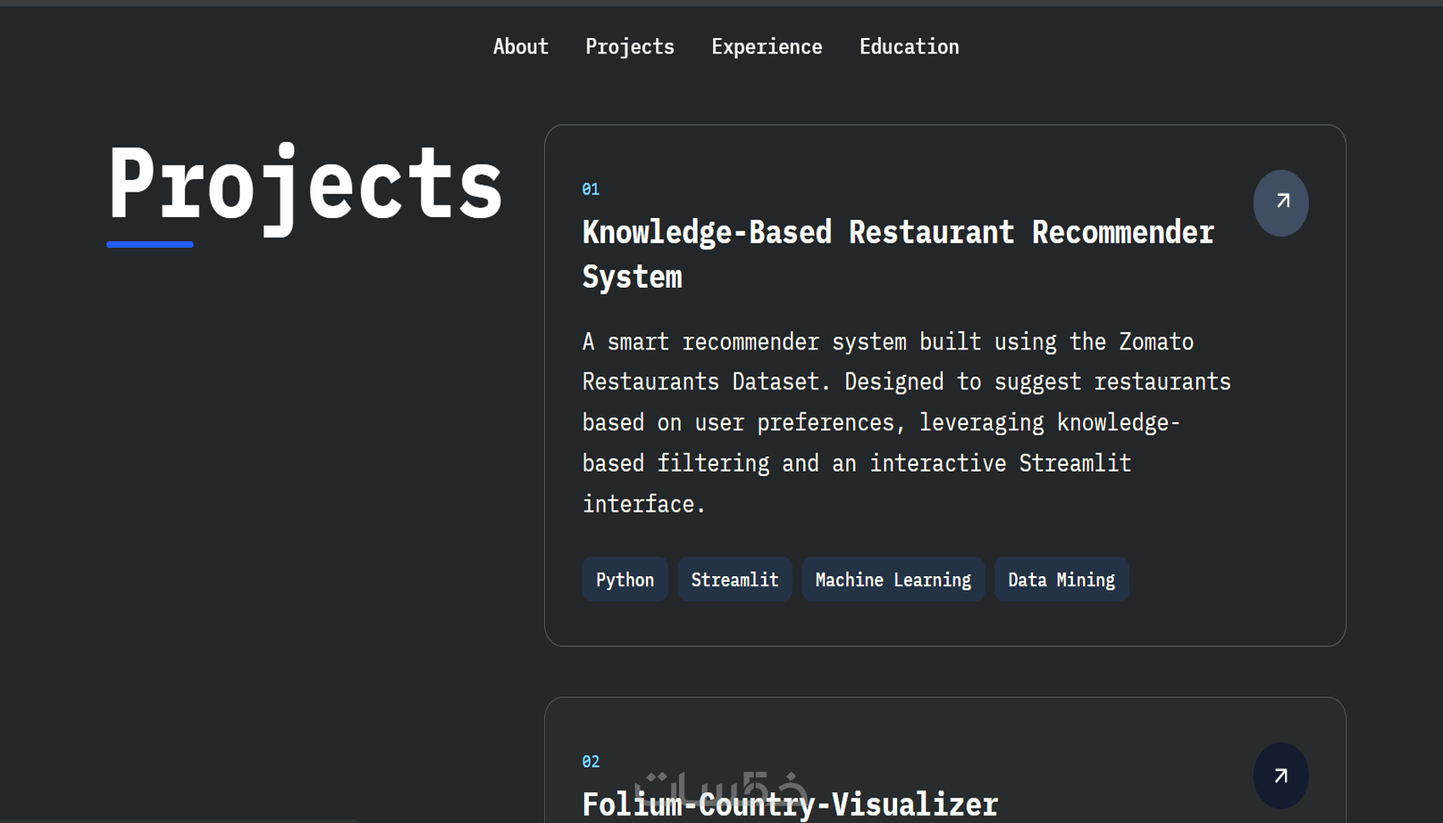Click the 02 project number label
This screenshot has width=1443, height=823.
[591, 762]
